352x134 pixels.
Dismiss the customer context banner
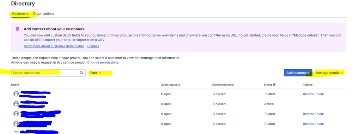[x=93, y=46]
